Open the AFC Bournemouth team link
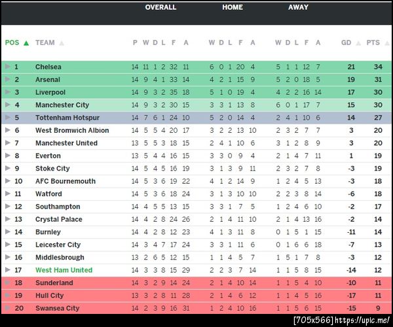 [65, 181]
